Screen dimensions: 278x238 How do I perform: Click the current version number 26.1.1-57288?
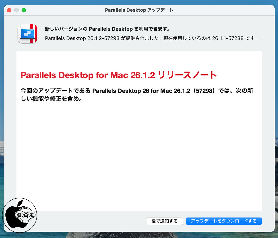(x=228, y=38)
